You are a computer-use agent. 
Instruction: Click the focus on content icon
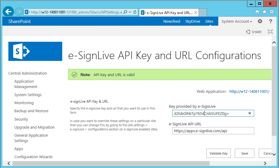pyautogui.click(x=270, y=32)
